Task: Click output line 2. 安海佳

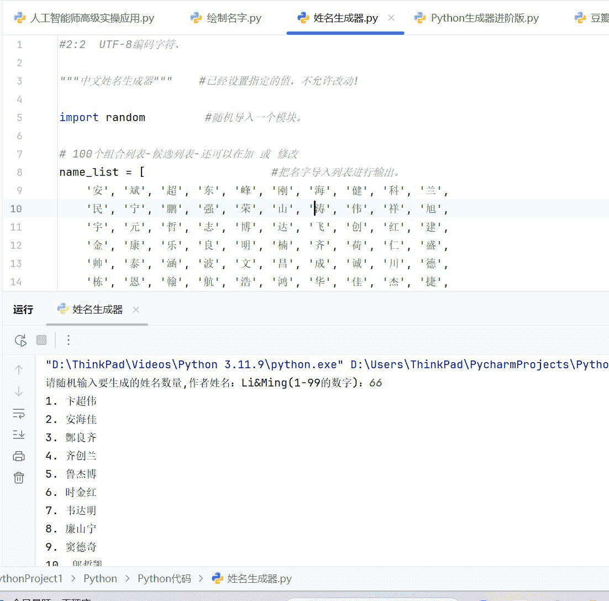Action: [71, 419]
